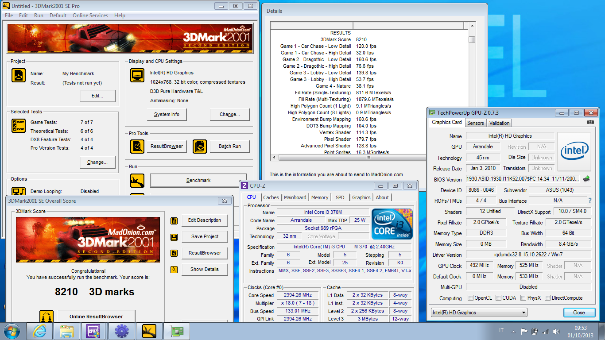This screenshot has width=605, height=340.
Task: Click the Options demo looping icon
Action: [19, 191]
